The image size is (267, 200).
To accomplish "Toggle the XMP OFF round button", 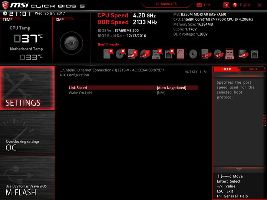I will point(71,43).
